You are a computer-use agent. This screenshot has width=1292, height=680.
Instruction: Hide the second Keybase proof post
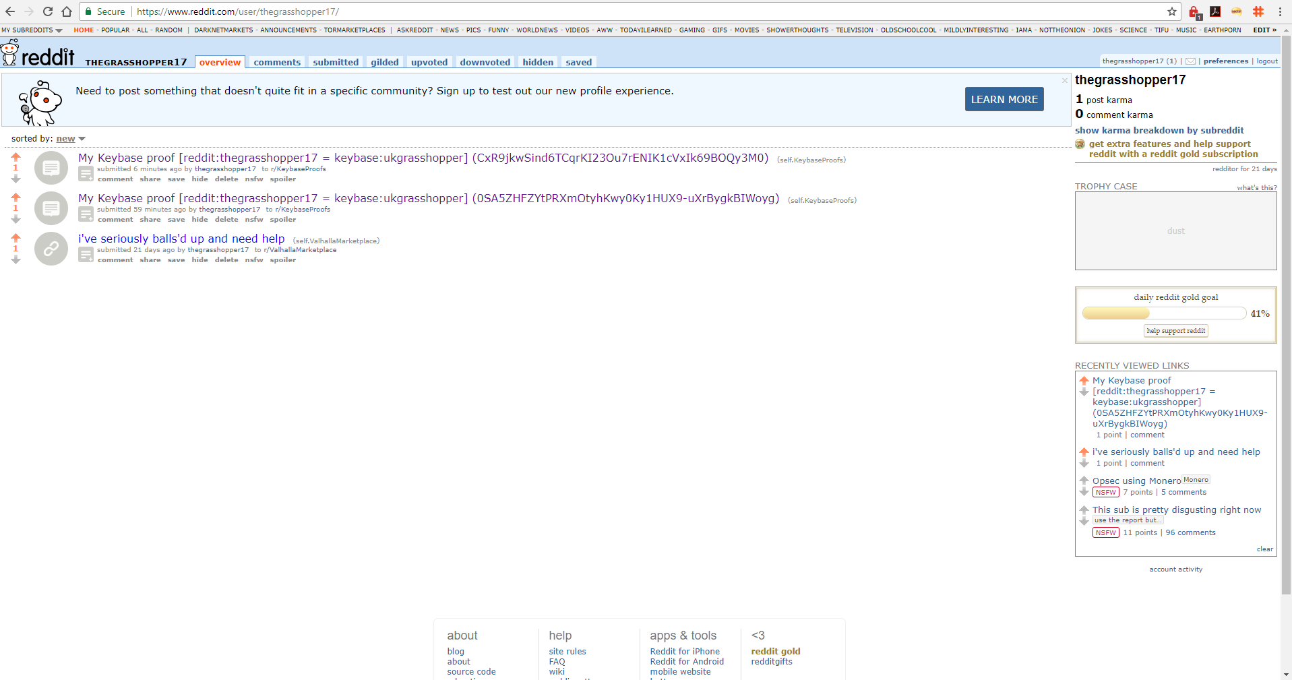pos(199,220)
